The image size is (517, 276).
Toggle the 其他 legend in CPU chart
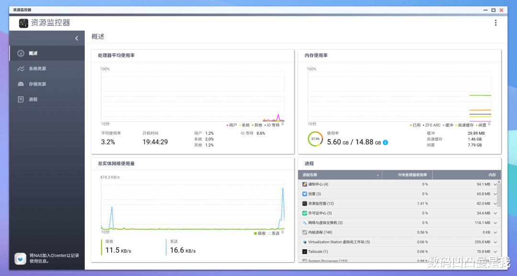(257, 125)
